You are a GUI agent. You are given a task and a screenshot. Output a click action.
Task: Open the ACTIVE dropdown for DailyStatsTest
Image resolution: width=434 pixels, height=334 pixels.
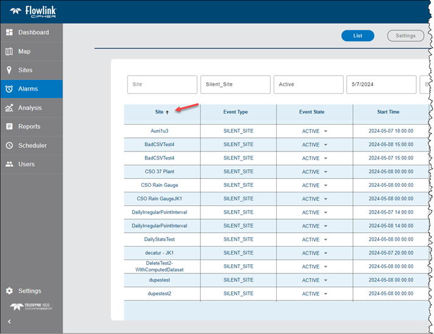325,240
